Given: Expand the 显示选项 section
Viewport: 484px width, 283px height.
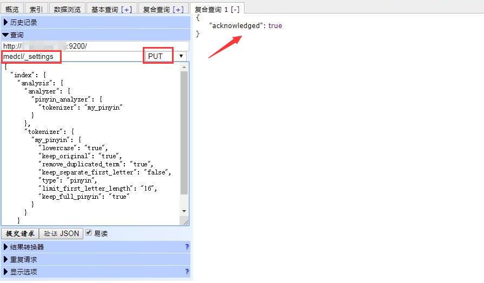Looking at the screenshot, I should pyautogui.click(x=96, y=272).
